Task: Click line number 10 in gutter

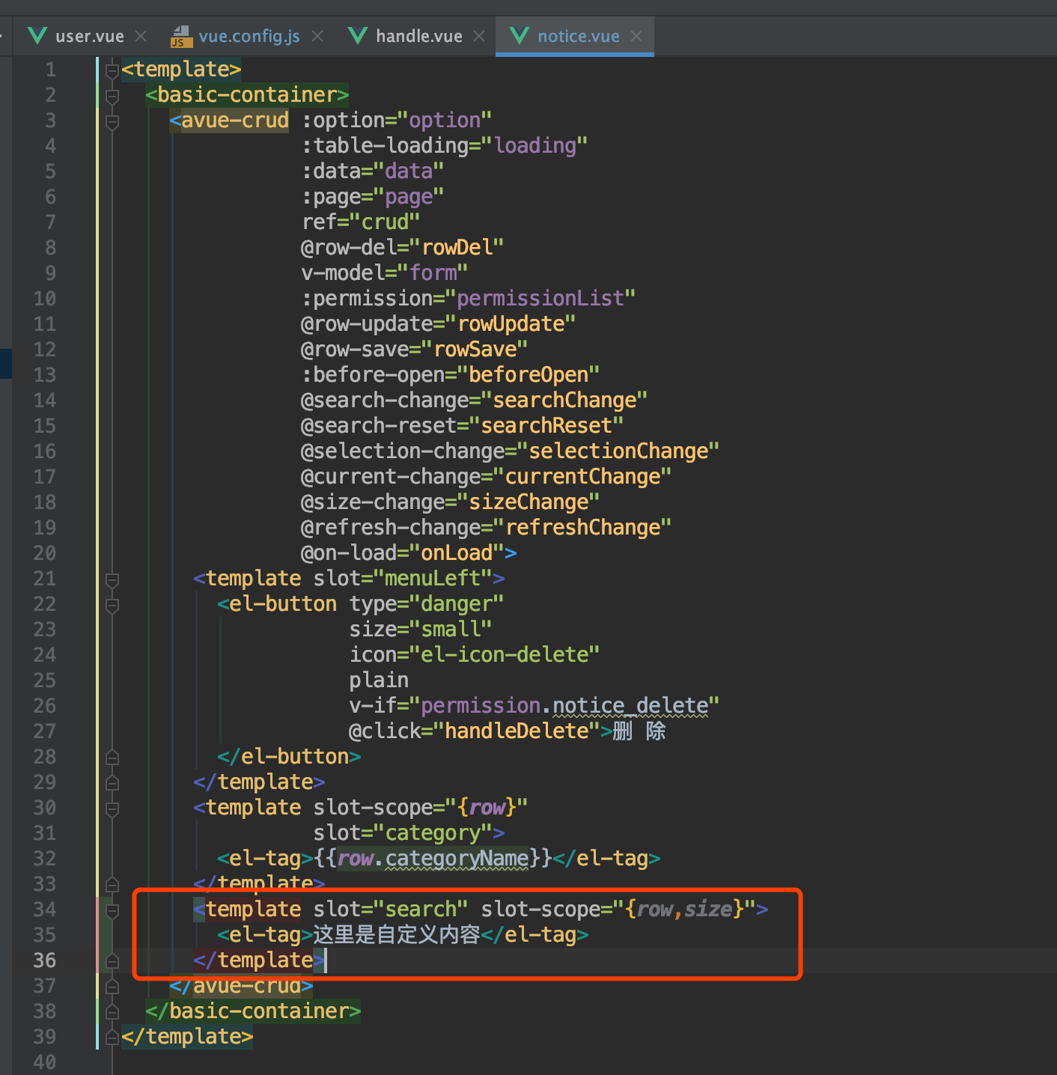Action: (x=45, y=299)
